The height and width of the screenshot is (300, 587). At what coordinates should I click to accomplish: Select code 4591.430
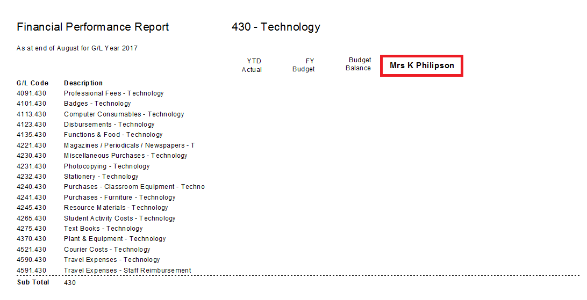pyautogui.click(x=31, y=270)
